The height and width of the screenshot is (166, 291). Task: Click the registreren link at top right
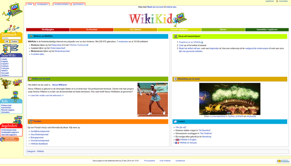(x=270, y=1)
